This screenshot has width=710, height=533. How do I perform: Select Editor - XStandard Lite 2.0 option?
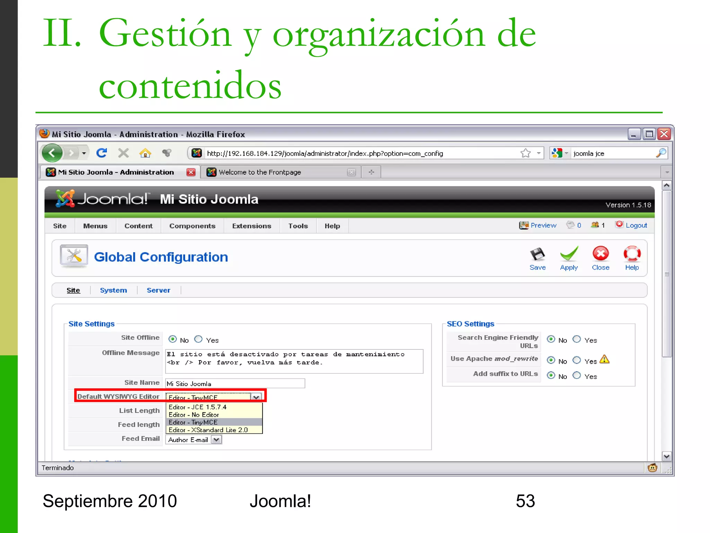(x=214, y=430)
